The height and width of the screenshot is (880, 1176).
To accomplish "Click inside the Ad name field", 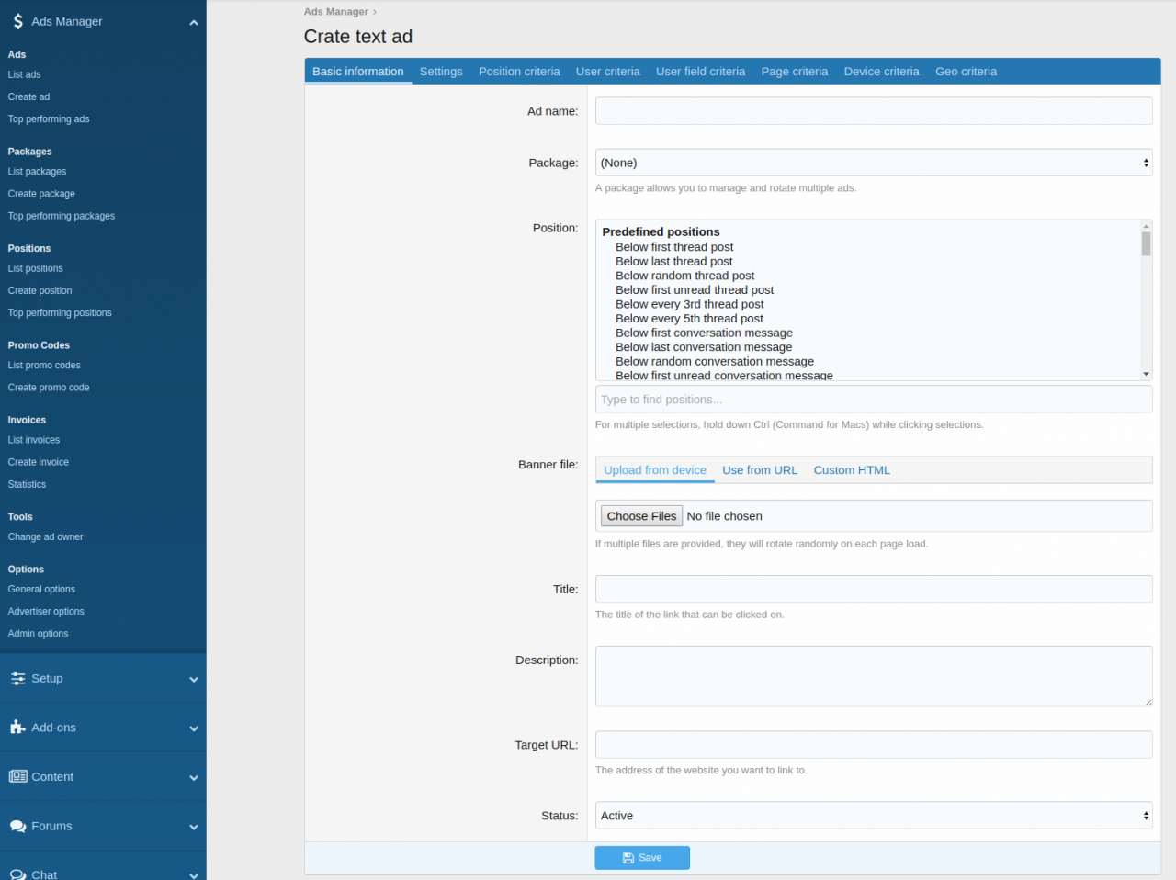I will coord(873,110).
